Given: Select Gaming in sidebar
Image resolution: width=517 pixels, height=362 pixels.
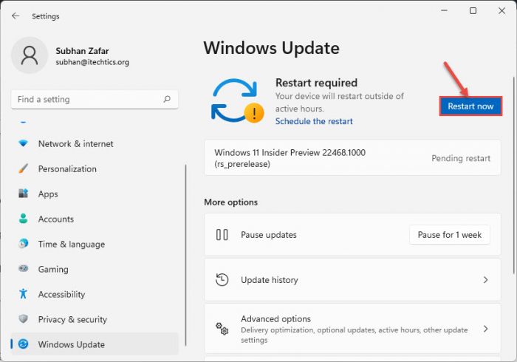Looking at the screenshot, I should point(95,269).
